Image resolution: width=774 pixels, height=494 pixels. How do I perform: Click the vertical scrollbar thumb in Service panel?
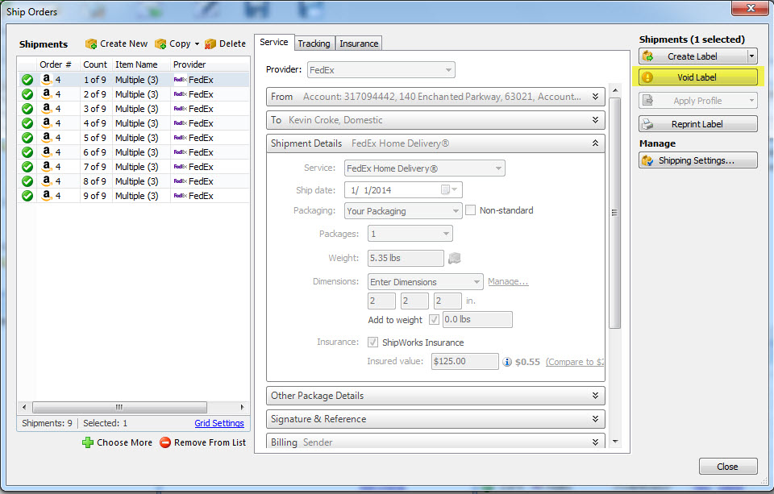[614, 213]
